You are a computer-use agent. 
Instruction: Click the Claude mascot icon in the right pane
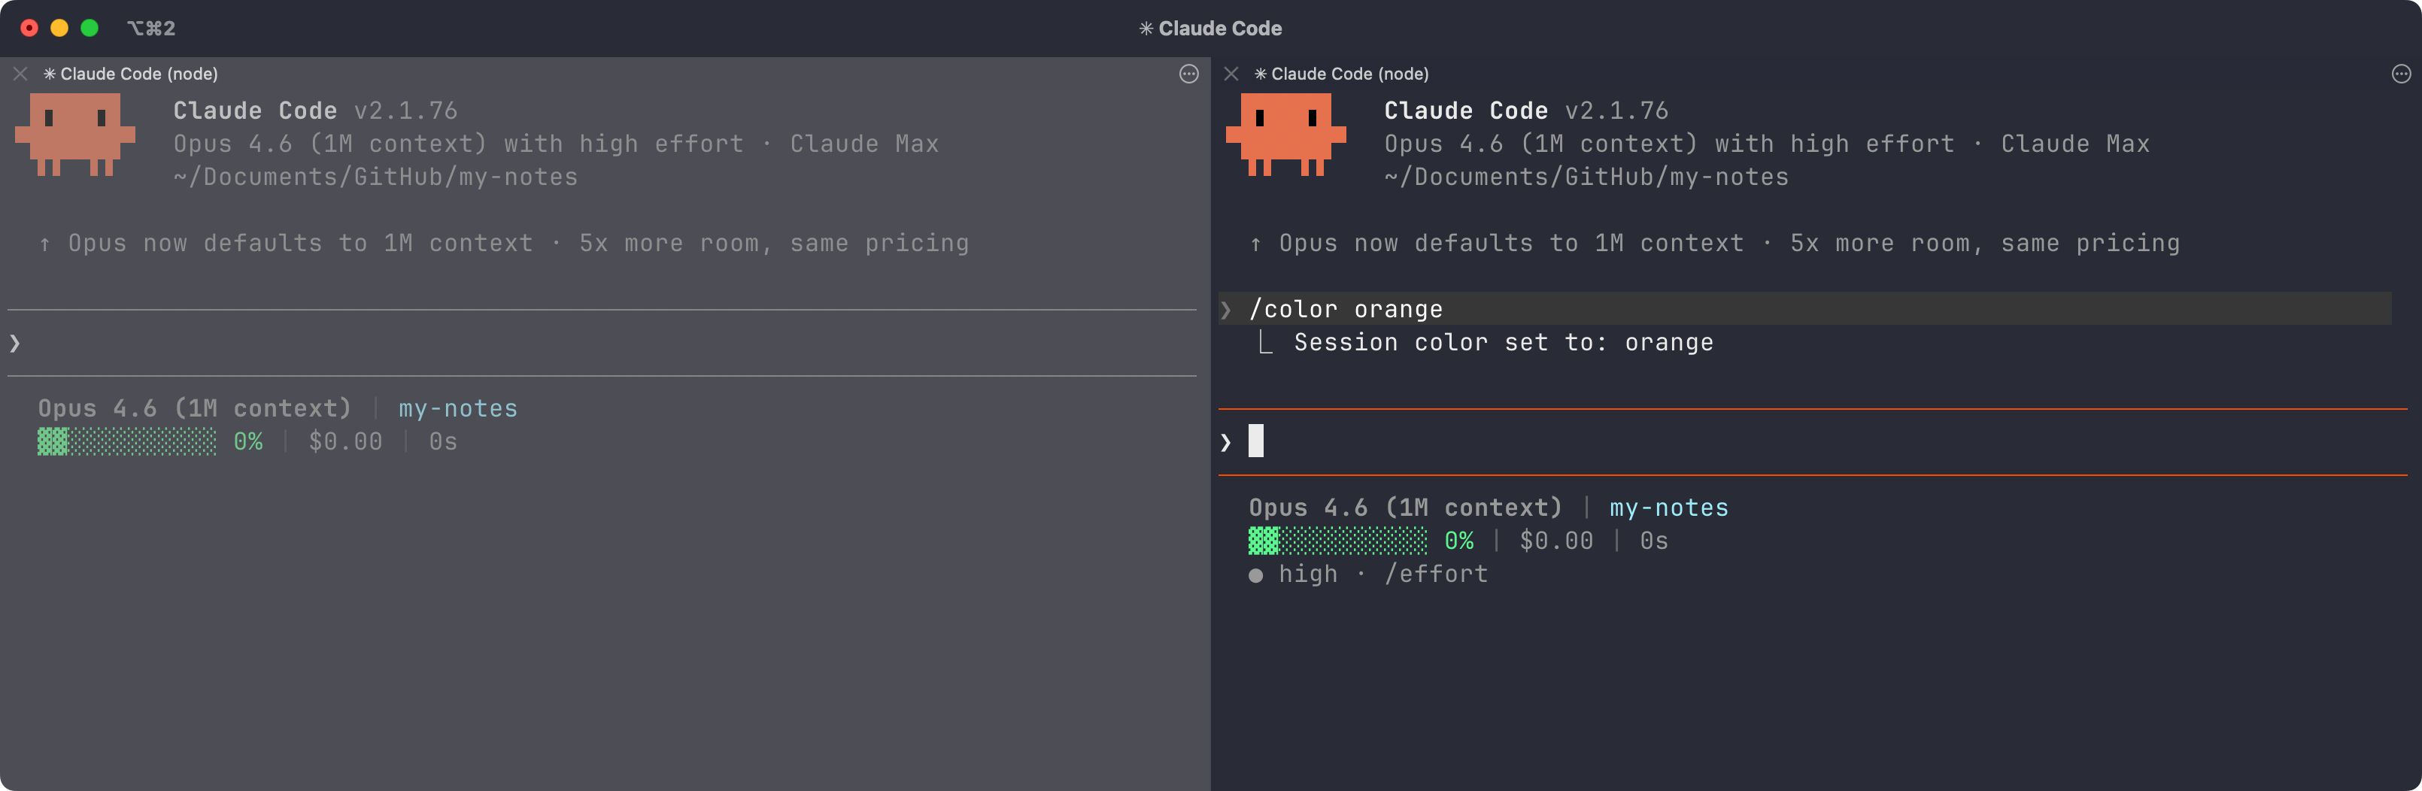click(x=1288, y=136)
